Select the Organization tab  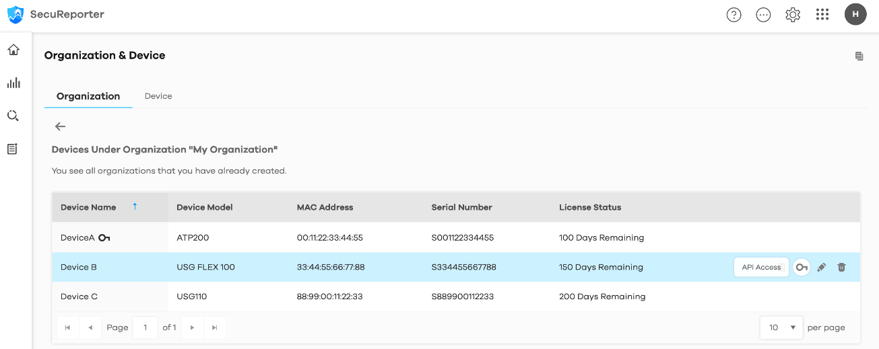point(88,96)
